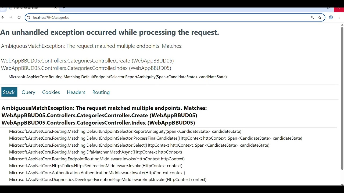Click the first CategoriesController.Index line in summary
The width and height of the screenshot is (344, 193).
(86, 68)
